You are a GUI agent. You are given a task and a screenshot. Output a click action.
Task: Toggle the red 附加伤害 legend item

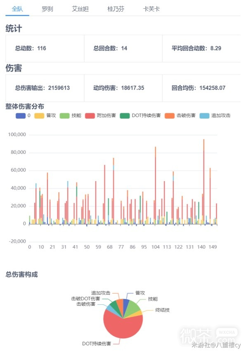pos(100,116)
